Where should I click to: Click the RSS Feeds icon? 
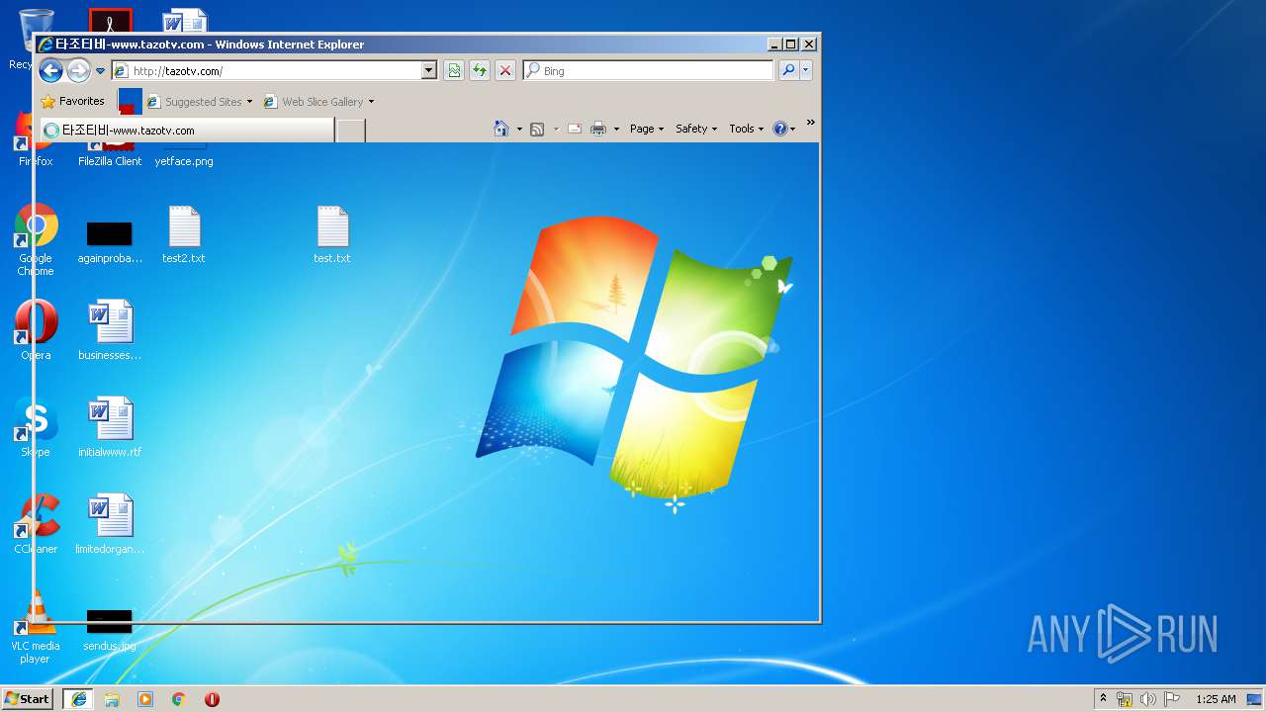coord(537,129)
